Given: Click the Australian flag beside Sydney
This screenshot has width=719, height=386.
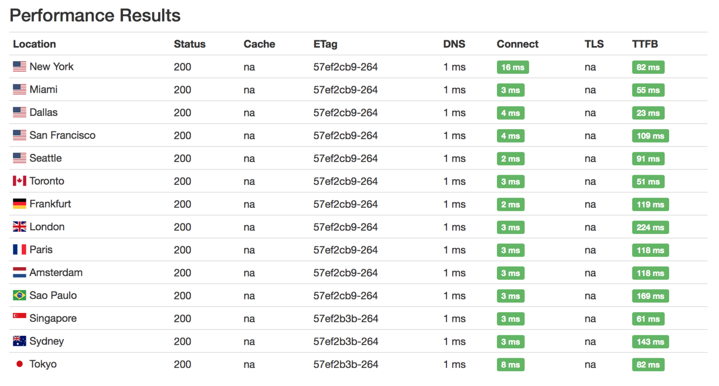Looking at the screenshot, I should coord(19,341).
